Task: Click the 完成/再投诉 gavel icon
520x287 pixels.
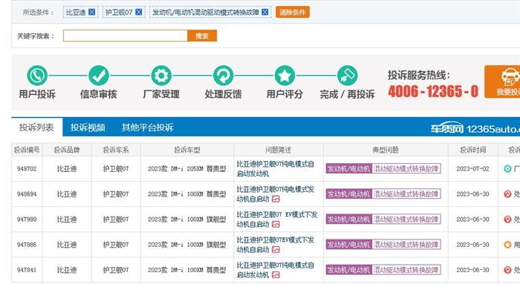Action: point(347,76)
